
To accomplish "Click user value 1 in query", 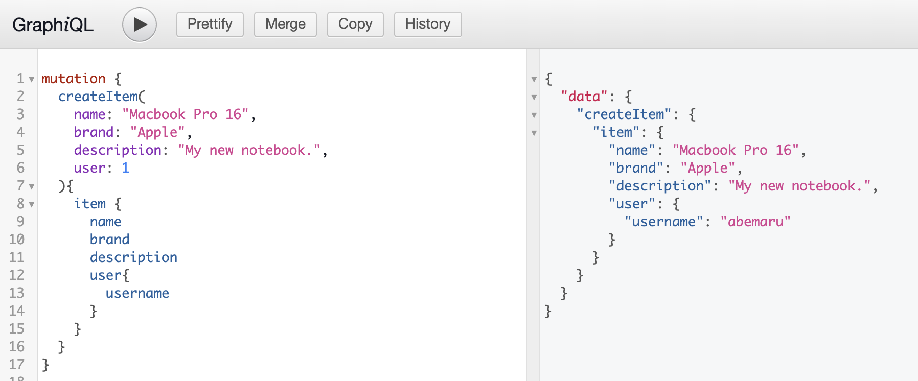I will [x=126, y=168].
